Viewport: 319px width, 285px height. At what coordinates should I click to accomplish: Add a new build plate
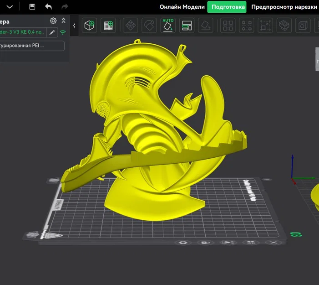tap(108, 26)
